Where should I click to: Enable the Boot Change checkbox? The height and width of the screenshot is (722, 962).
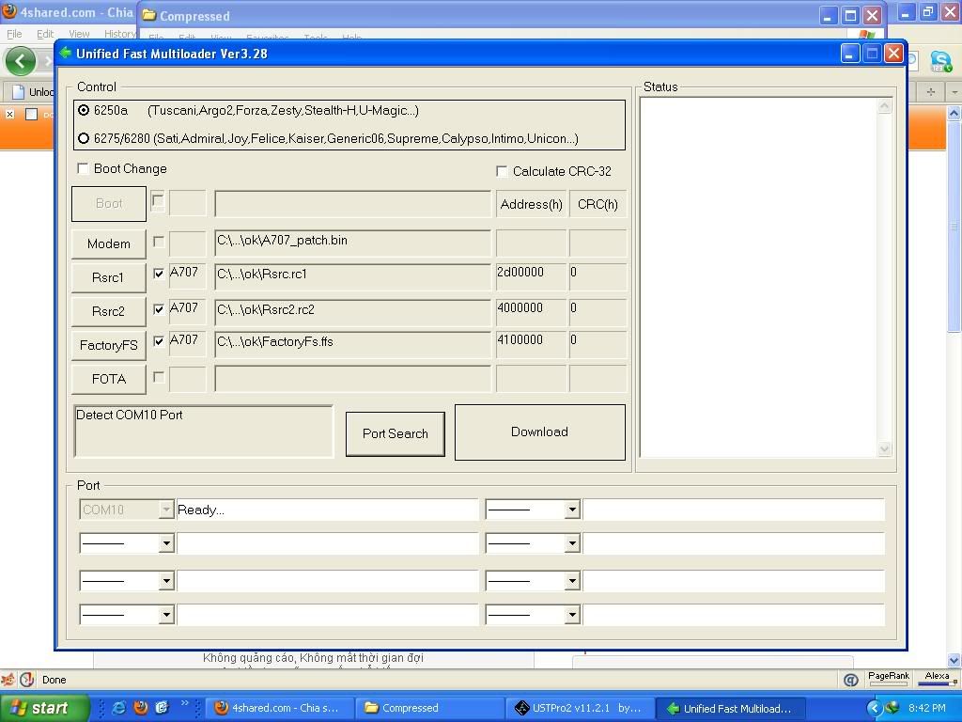[84, 169]
